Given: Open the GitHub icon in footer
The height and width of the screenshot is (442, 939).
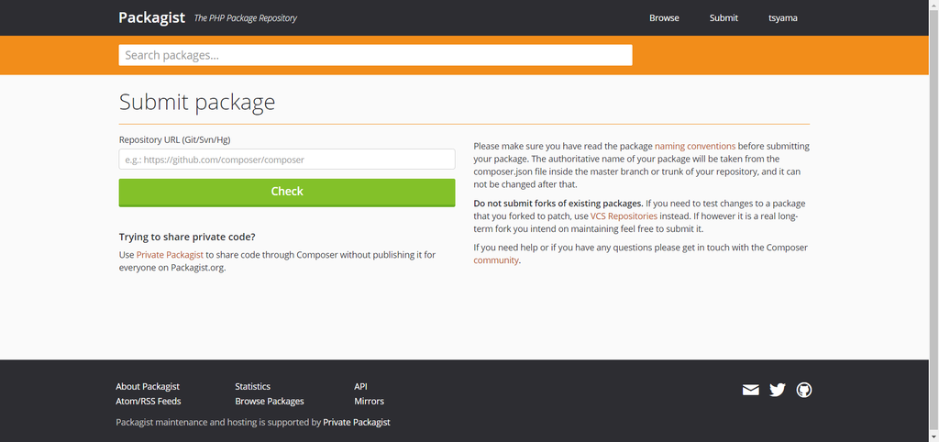Looking at the screenshot, I should tap(804, 391).
